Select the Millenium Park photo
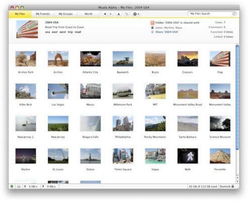 [123, 91]
